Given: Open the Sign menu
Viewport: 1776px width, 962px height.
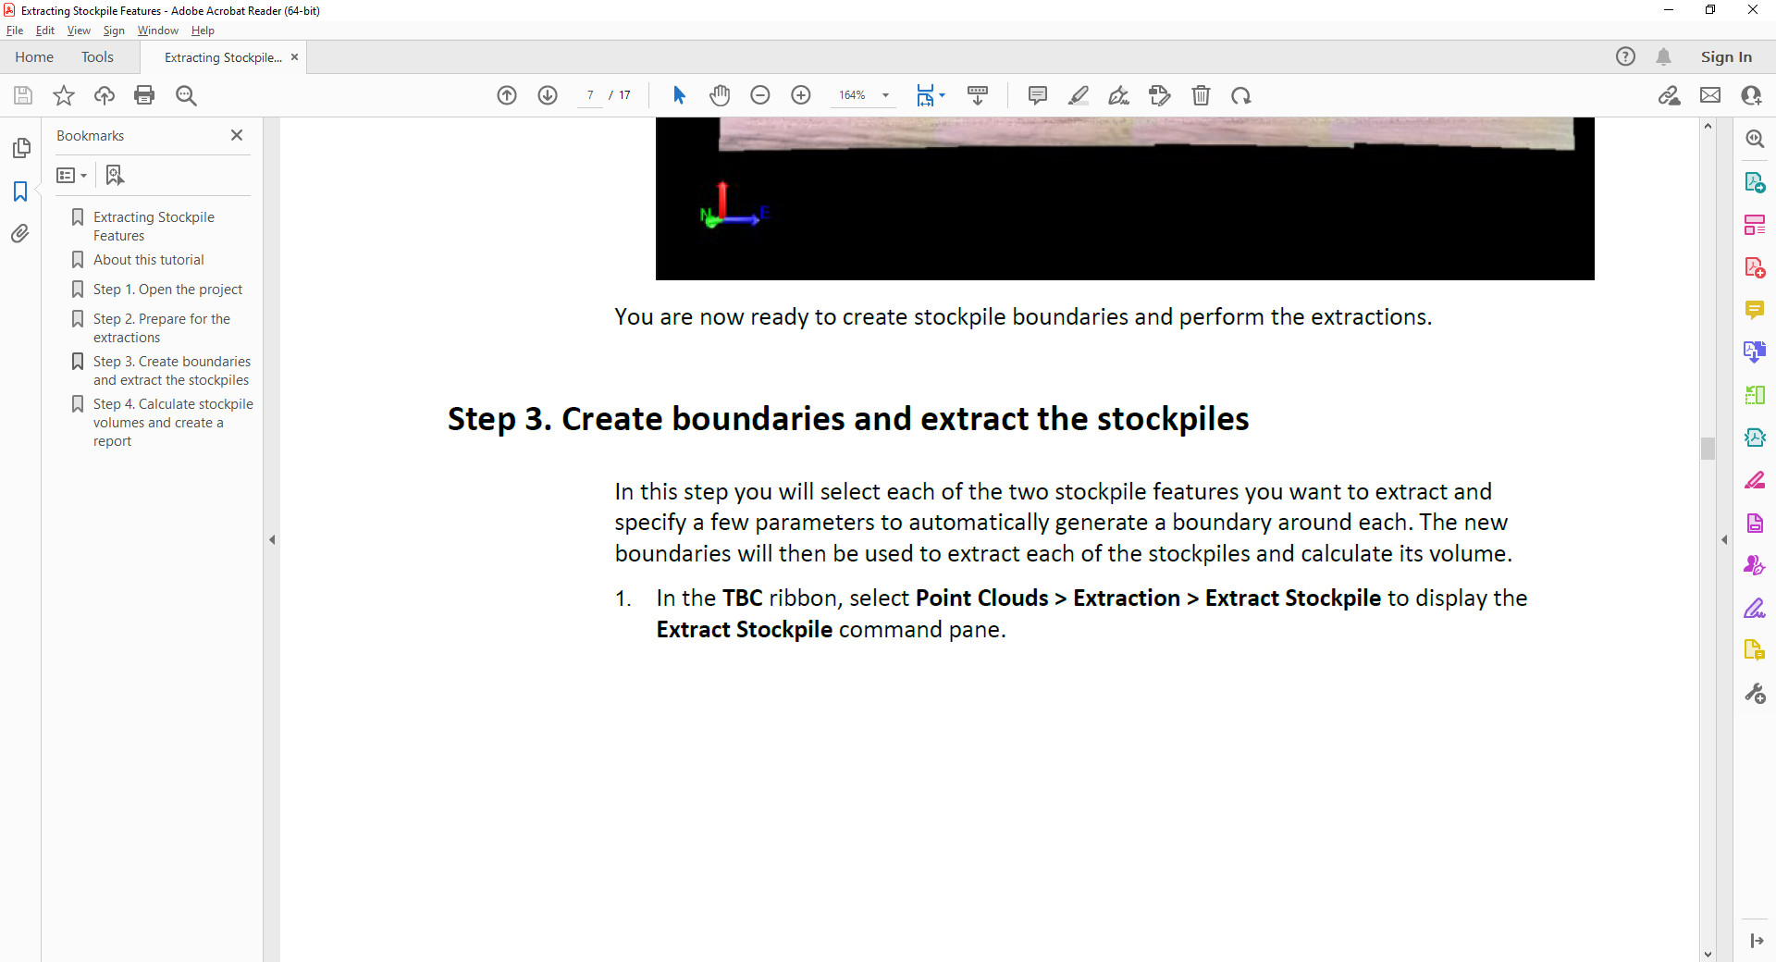Looking at the screenshot, I should [x=114, y=31].
